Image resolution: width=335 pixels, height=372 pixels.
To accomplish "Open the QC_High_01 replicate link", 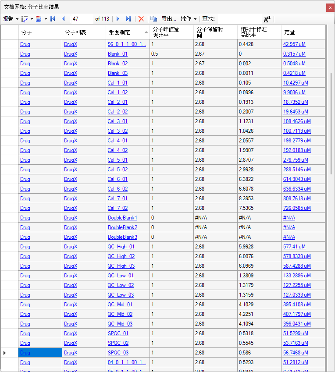I will pos(121,247).
